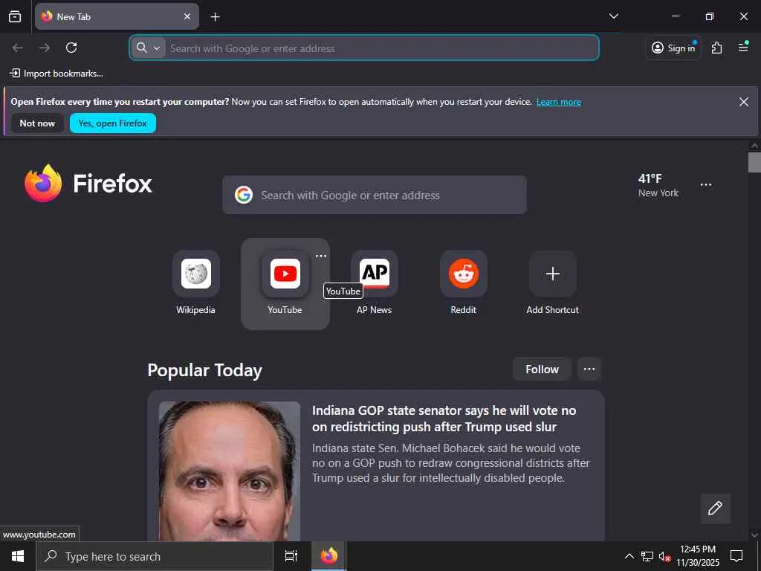Click the Firefox logo on new tab page

pyautogui.click(x=88, y=184)
